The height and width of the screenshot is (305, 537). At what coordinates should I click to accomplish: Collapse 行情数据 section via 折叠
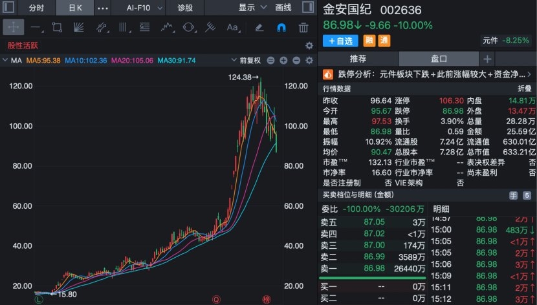(524, 89)
